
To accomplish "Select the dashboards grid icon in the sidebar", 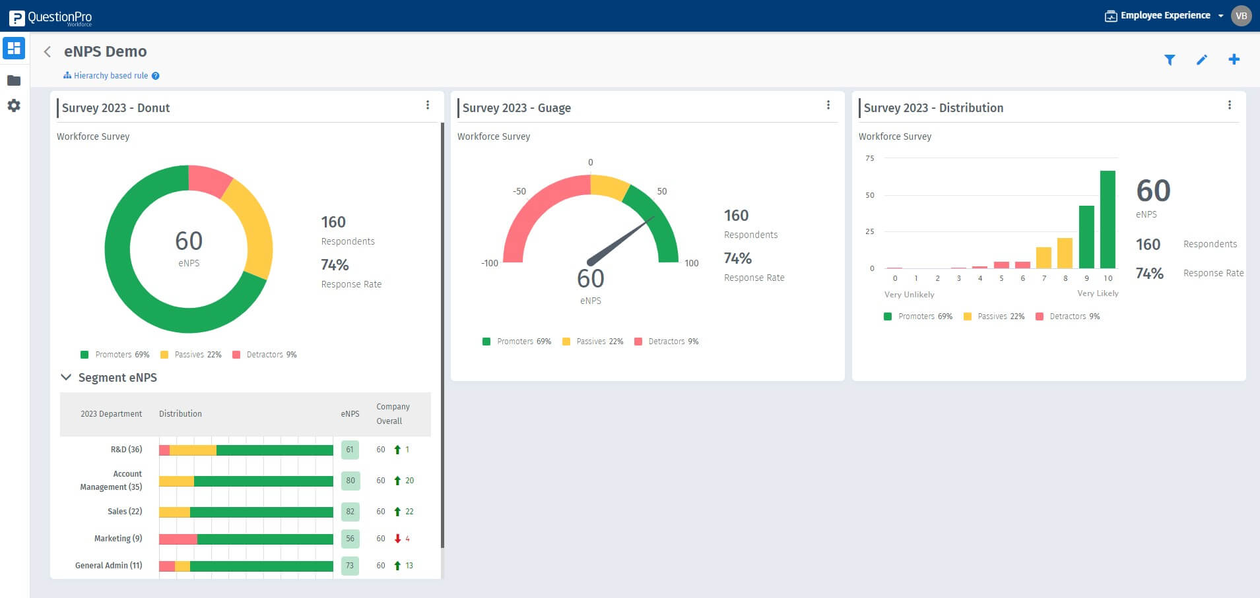I will (x=13, y=47).
